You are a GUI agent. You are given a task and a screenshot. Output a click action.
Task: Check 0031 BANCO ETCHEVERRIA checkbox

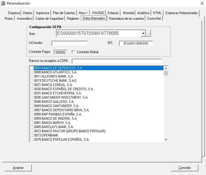32,93
